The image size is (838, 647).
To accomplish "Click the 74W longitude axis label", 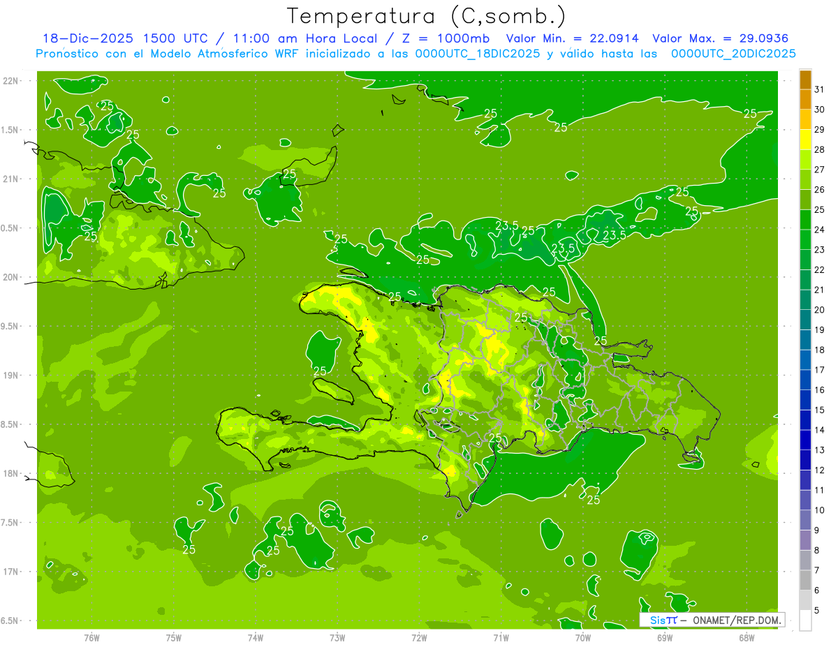I will point(256,637).
